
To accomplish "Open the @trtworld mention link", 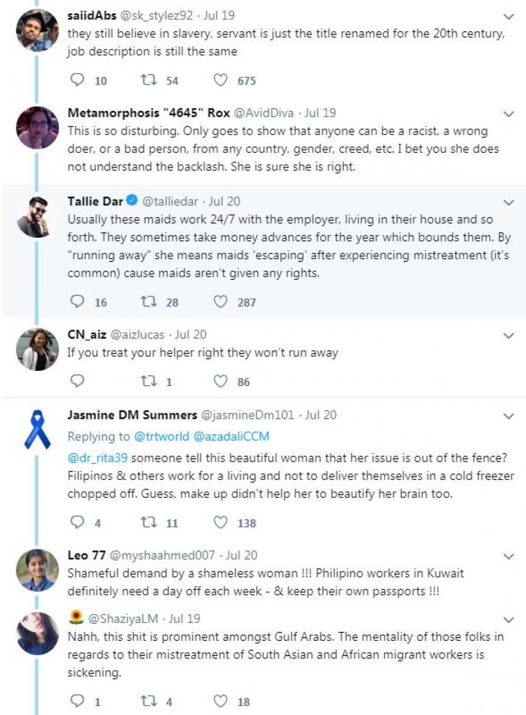I will (x=161, y=436).
